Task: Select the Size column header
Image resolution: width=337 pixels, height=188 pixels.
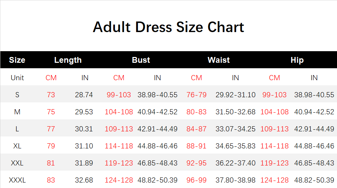Action: (x=17, y=60)
